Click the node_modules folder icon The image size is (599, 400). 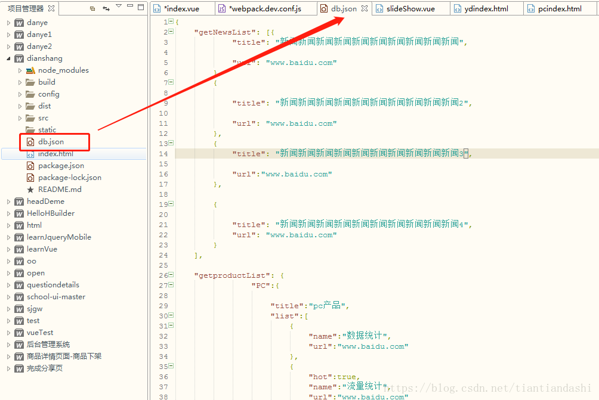pyautogui.click(x=30, y=70)
